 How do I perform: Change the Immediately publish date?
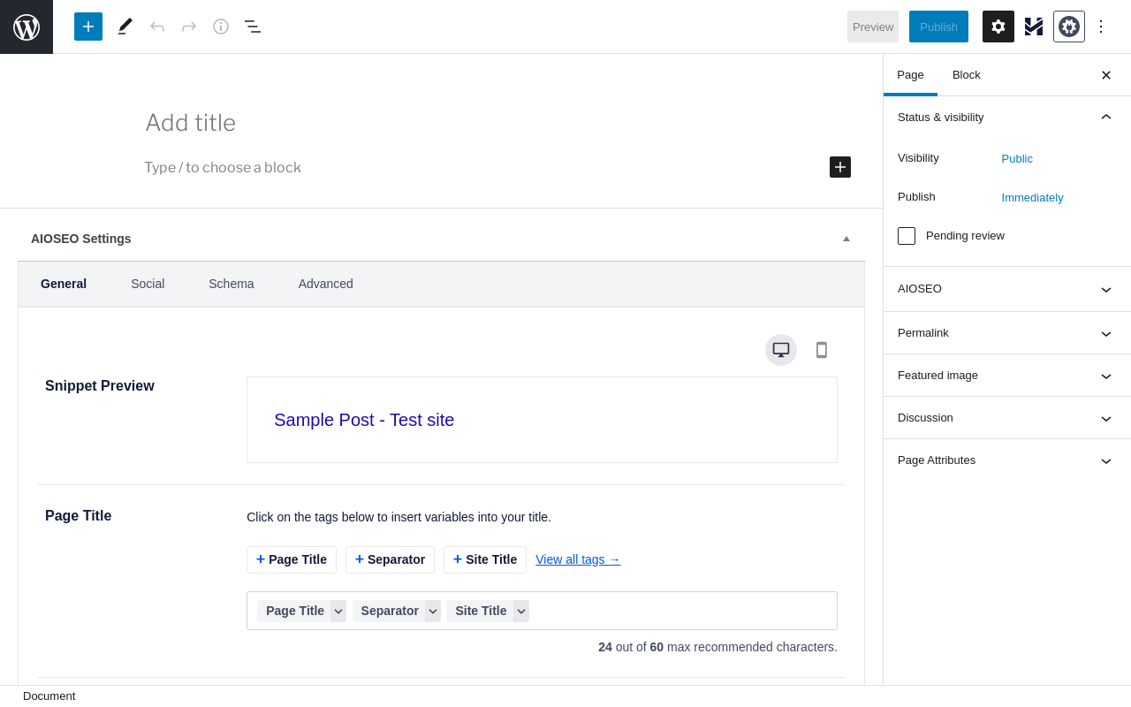pyautogui.click(x=1032, y=198)
